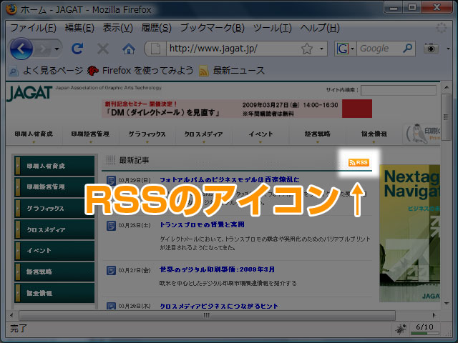458x343 pixels.
Task: Open dropdown arrow next to camera icon
Action: [x=449, y=49]
